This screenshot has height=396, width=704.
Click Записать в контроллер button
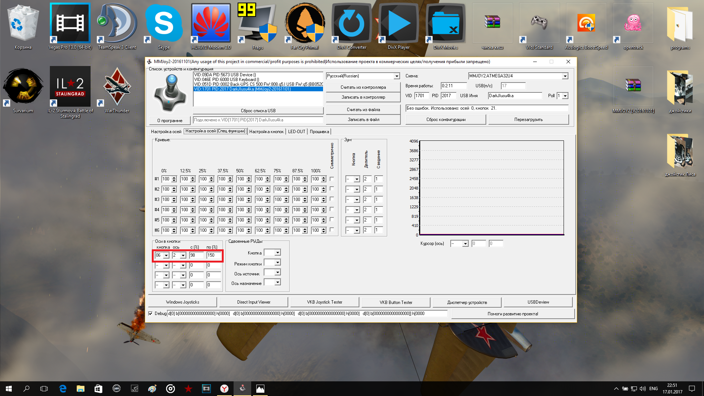[363, 97]
